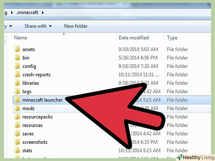
Task: Click the resources folder icon
Action: click(x=17, y=125)
